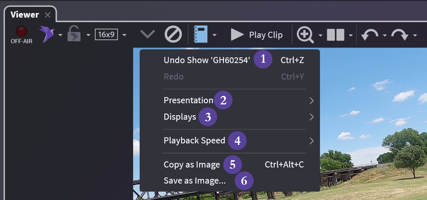
Task: Select the 16x9 aspect ratio icon
Action: [x=106, y=34]
